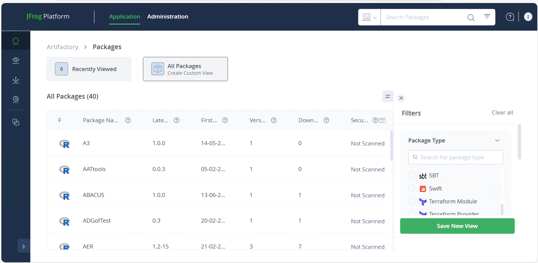Open the table columns chooser icon
The height and width of the screenshot is (263, 538).
tap(382, 120)
